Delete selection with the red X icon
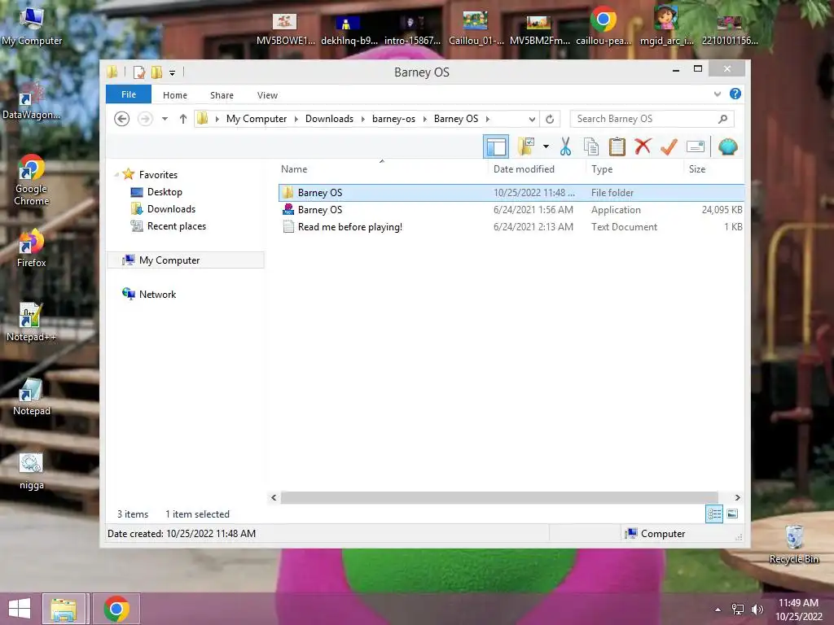 coord(643,146)
